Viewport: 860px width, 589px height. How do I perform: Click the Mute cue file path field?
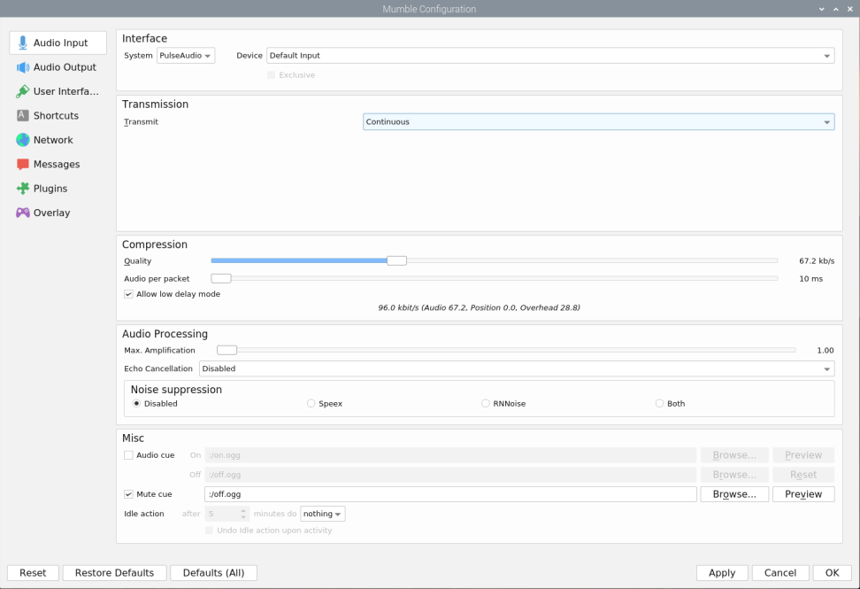coord(449,494)
